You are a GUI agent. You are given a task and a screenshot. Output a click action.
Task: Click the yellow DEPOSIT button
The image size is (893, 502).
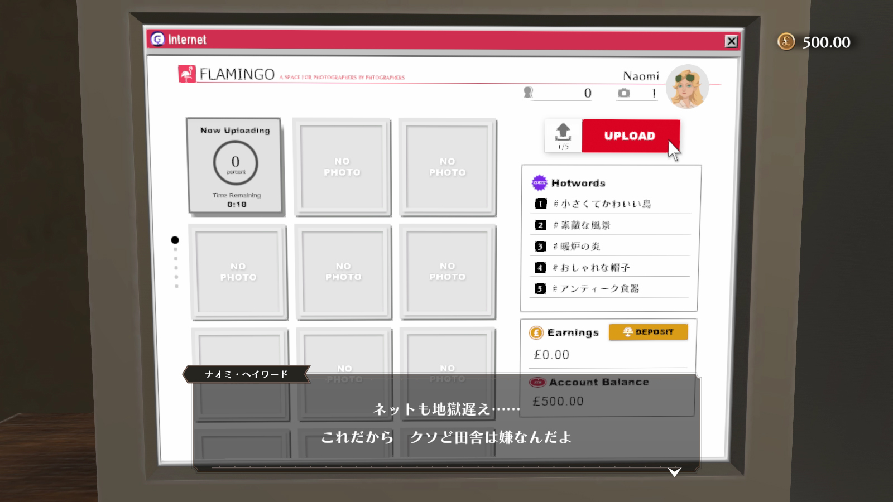[x=648, y=332]
